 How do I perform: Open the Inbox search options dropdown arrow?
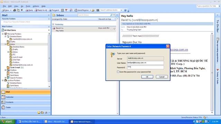(114, 15)
